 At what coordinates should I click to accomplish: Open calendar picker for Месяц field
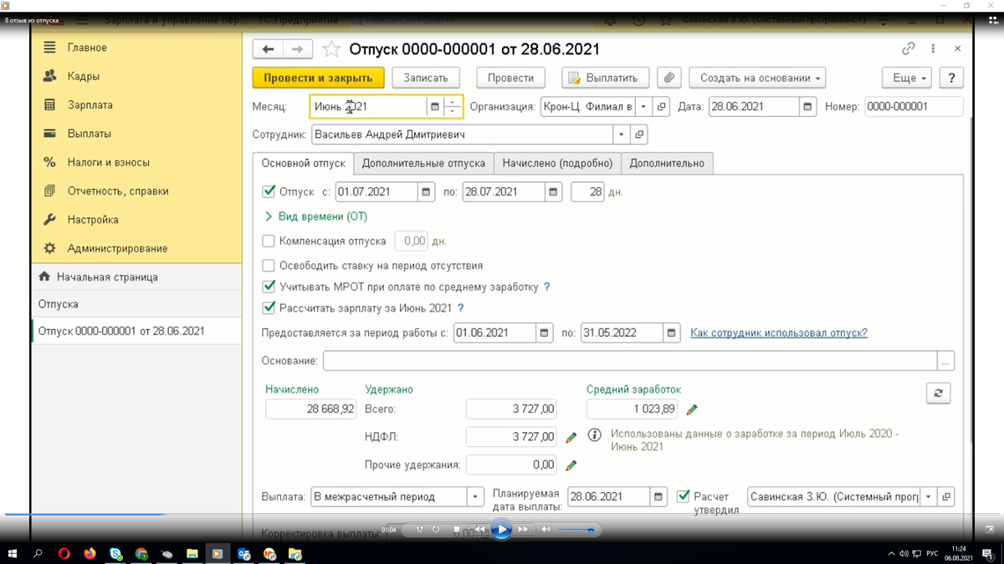pyautogui.click(x=434, y=107)
